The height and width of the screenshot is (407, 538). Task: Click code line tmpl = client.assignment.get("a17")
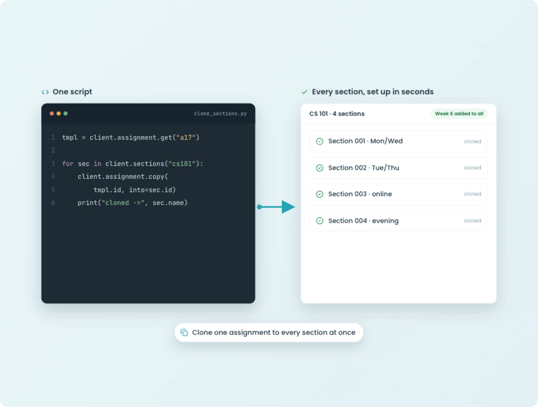point(131,138)
